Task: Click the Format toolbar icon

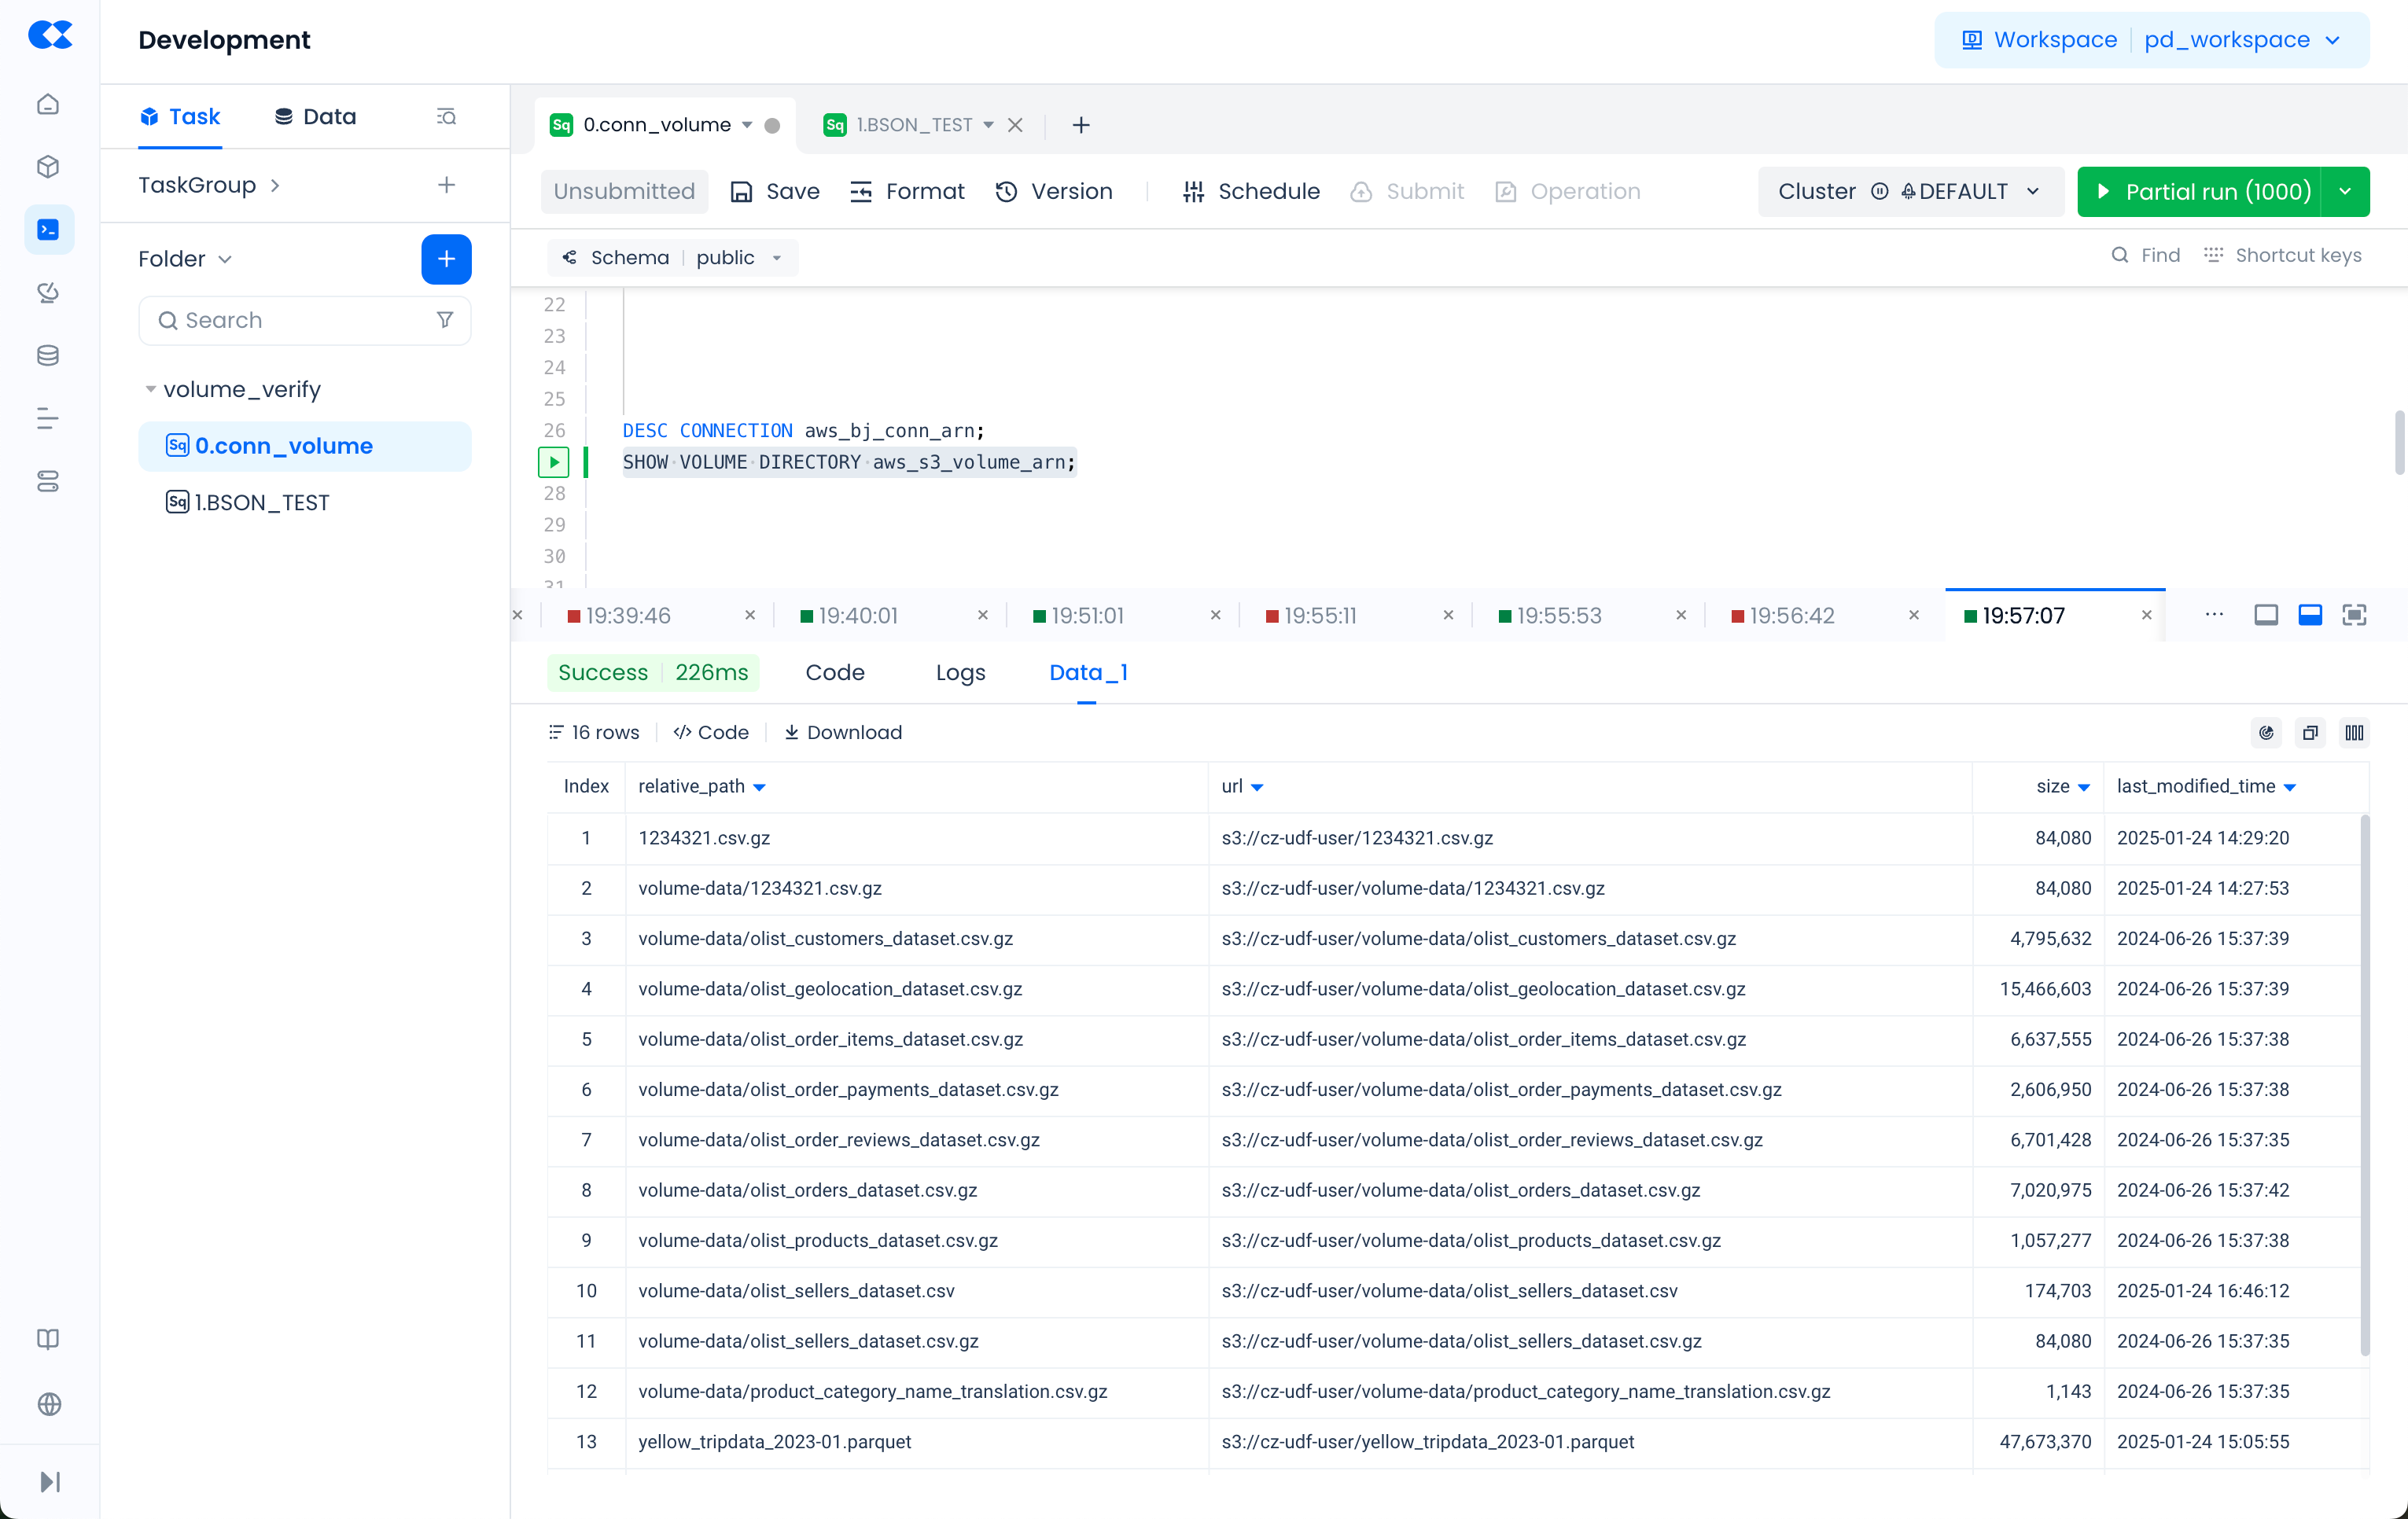Action: [860, 192]
